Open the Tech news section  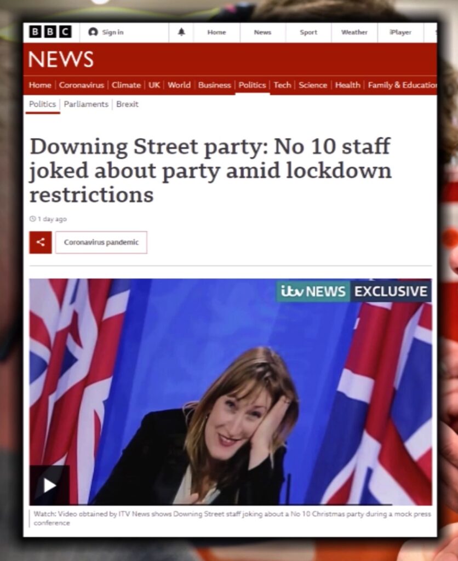(x=282, y=85)
